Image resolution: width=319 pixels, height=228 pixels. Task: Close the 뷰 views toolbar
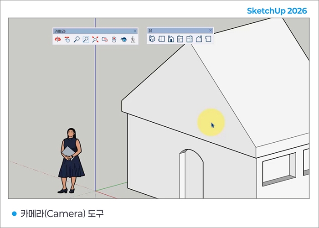click(x=211, y=31)
